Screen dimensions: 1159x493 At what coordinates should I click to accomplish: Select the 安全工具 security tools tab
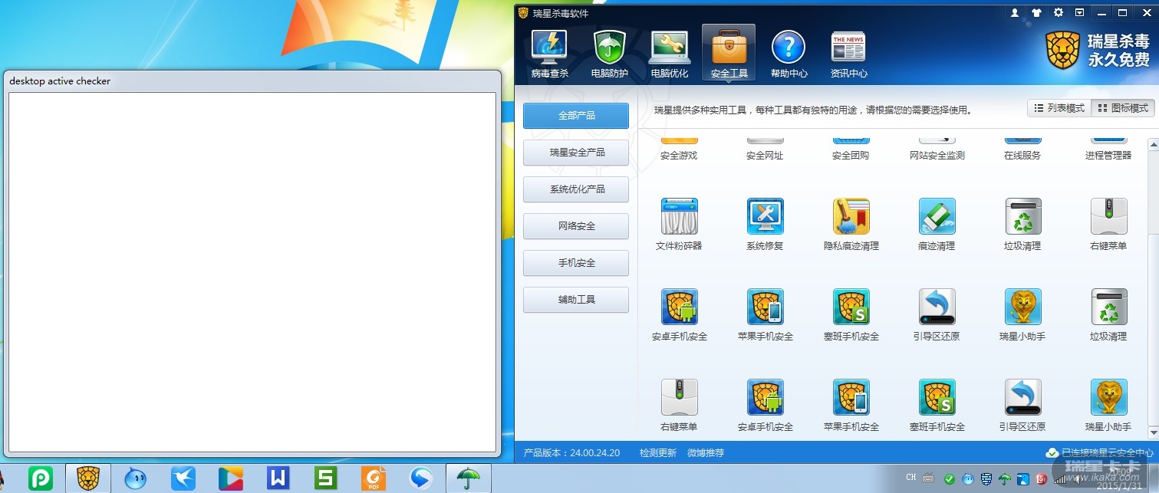tap(729, 54)
